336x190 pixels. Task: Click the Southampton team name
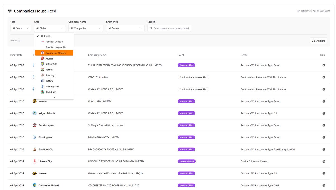pyautogui.click(x=46, y=125)
